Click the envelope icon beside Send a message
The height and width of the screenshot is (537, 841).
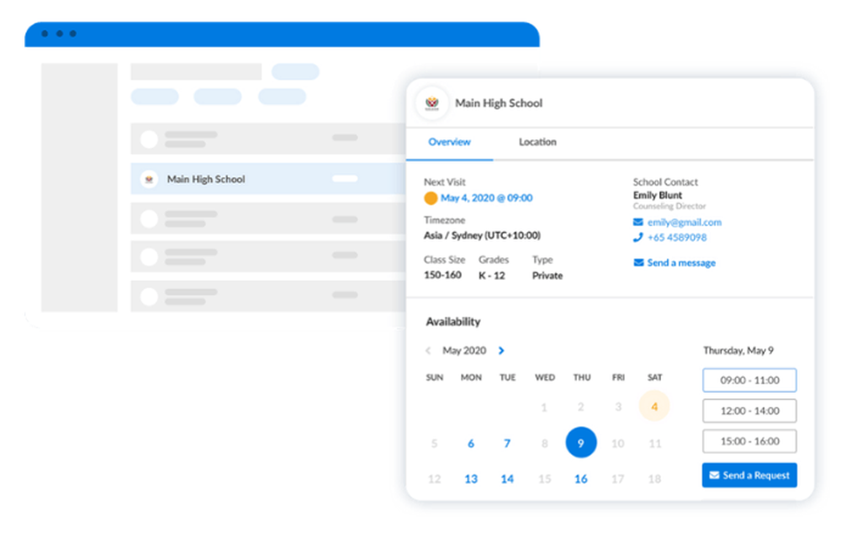pos(638,262)
